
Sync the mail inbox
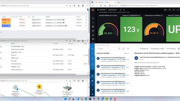[123, 49]
